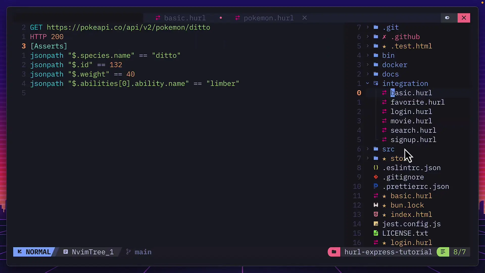Open signup.hurl in the tree
Screen dimensions: 485x273
coord(413,140)
